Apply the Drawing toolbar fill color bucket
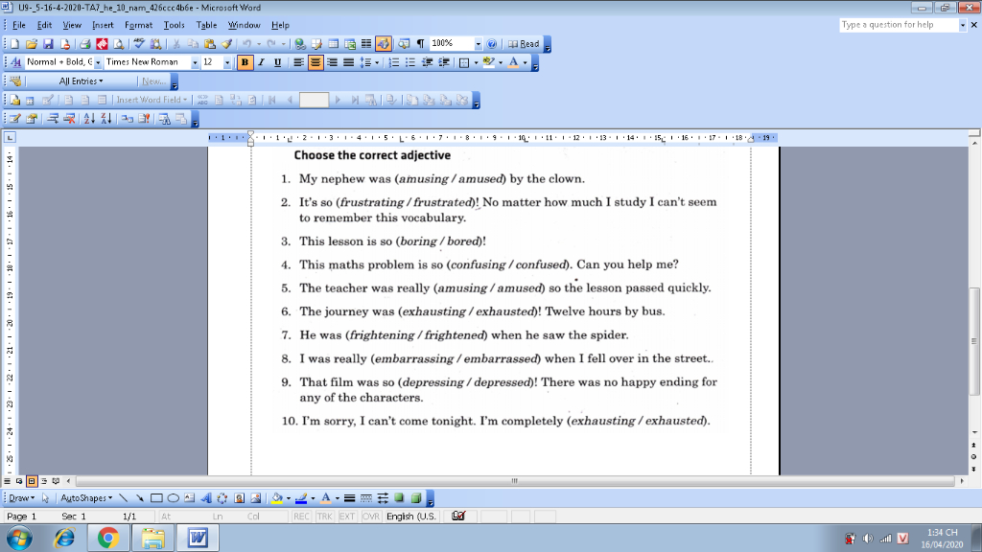 click(277, 498)
